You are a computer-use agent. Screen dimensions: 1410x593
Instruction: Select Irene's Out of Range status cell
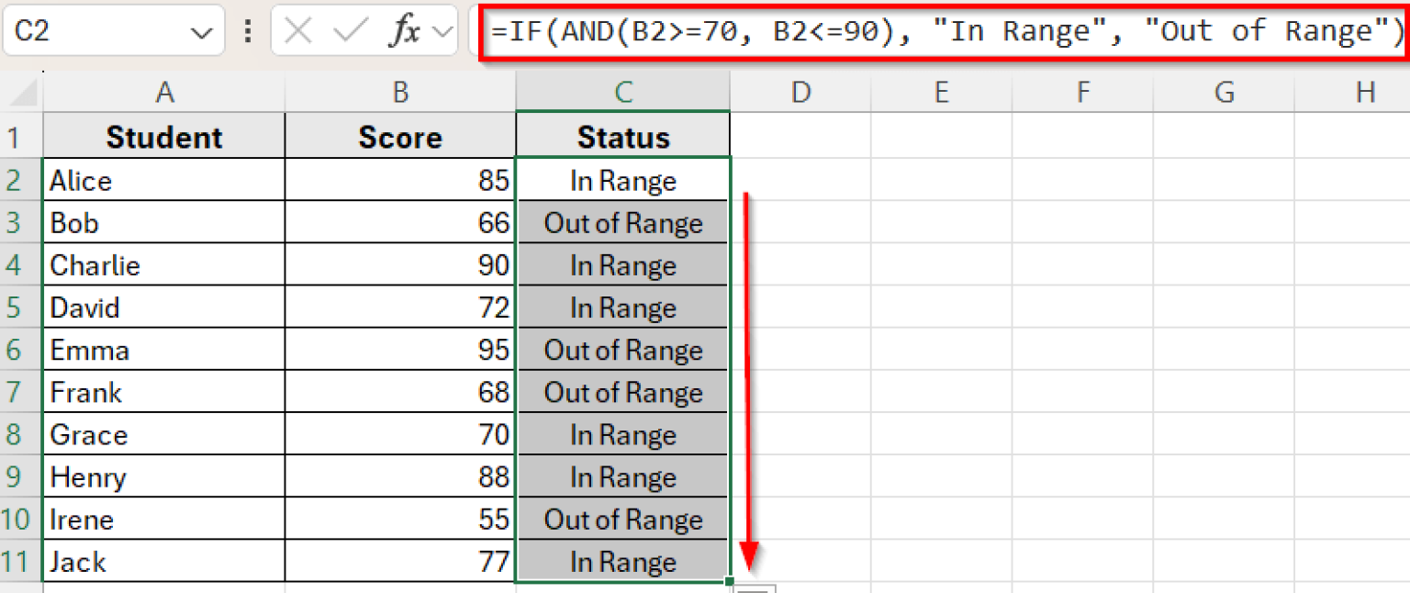tap(623, 520)
